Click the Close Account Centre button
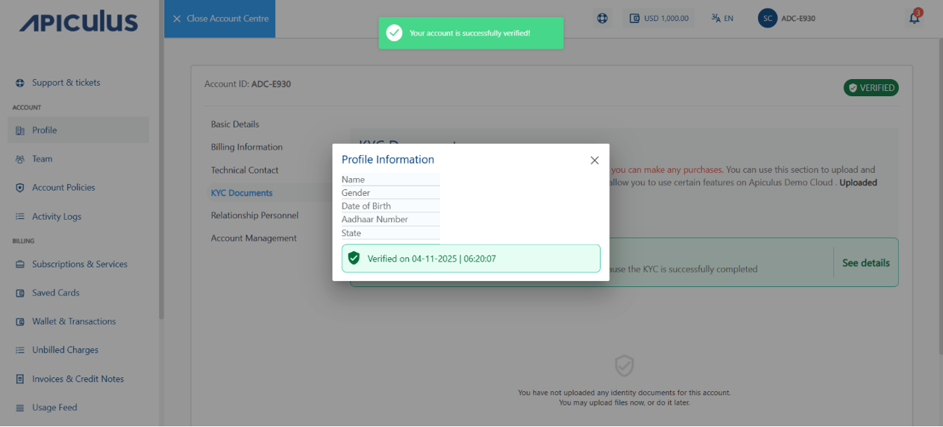943x427 pixels. tap(220, 19)
